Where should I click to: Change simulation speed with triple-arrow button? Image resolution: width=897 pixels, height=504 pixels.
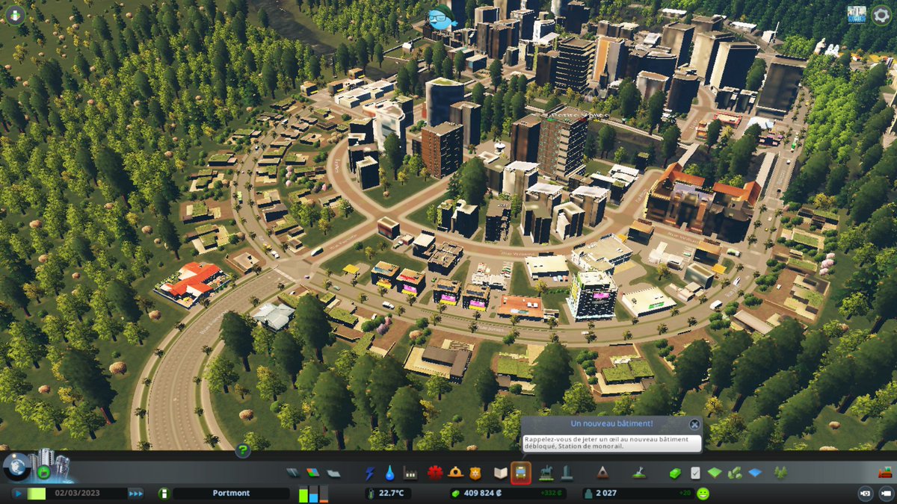pos(135,494)
